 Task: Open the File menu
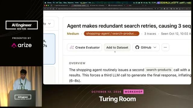(54, 3)
